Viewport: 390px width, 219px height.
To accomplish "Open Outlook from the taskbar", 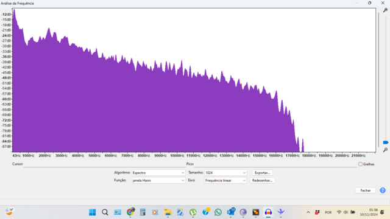I will click(231, 212).
